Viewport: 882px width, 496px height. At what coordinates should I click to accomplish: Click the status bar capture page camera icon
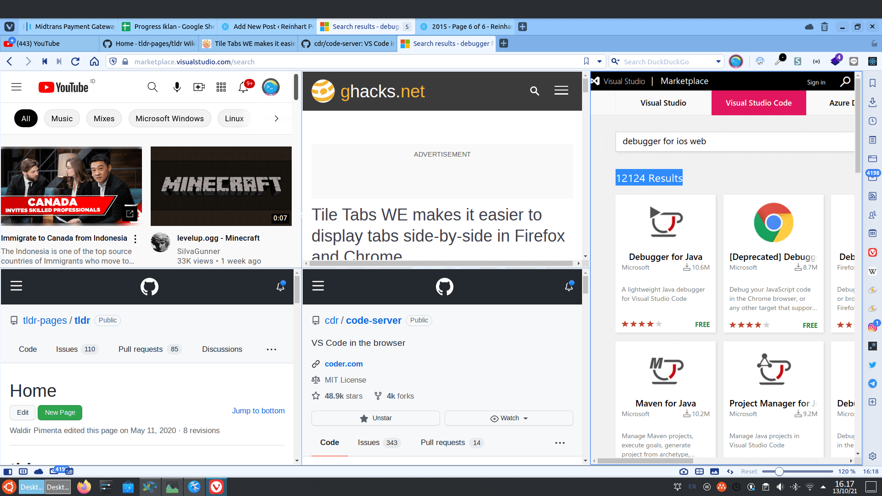(x=684, y=471)
